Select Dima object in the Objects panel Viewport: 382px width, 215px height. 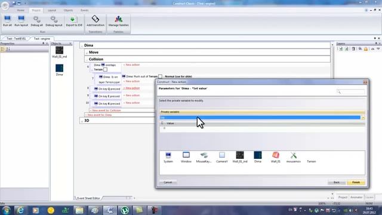[59, 70]
